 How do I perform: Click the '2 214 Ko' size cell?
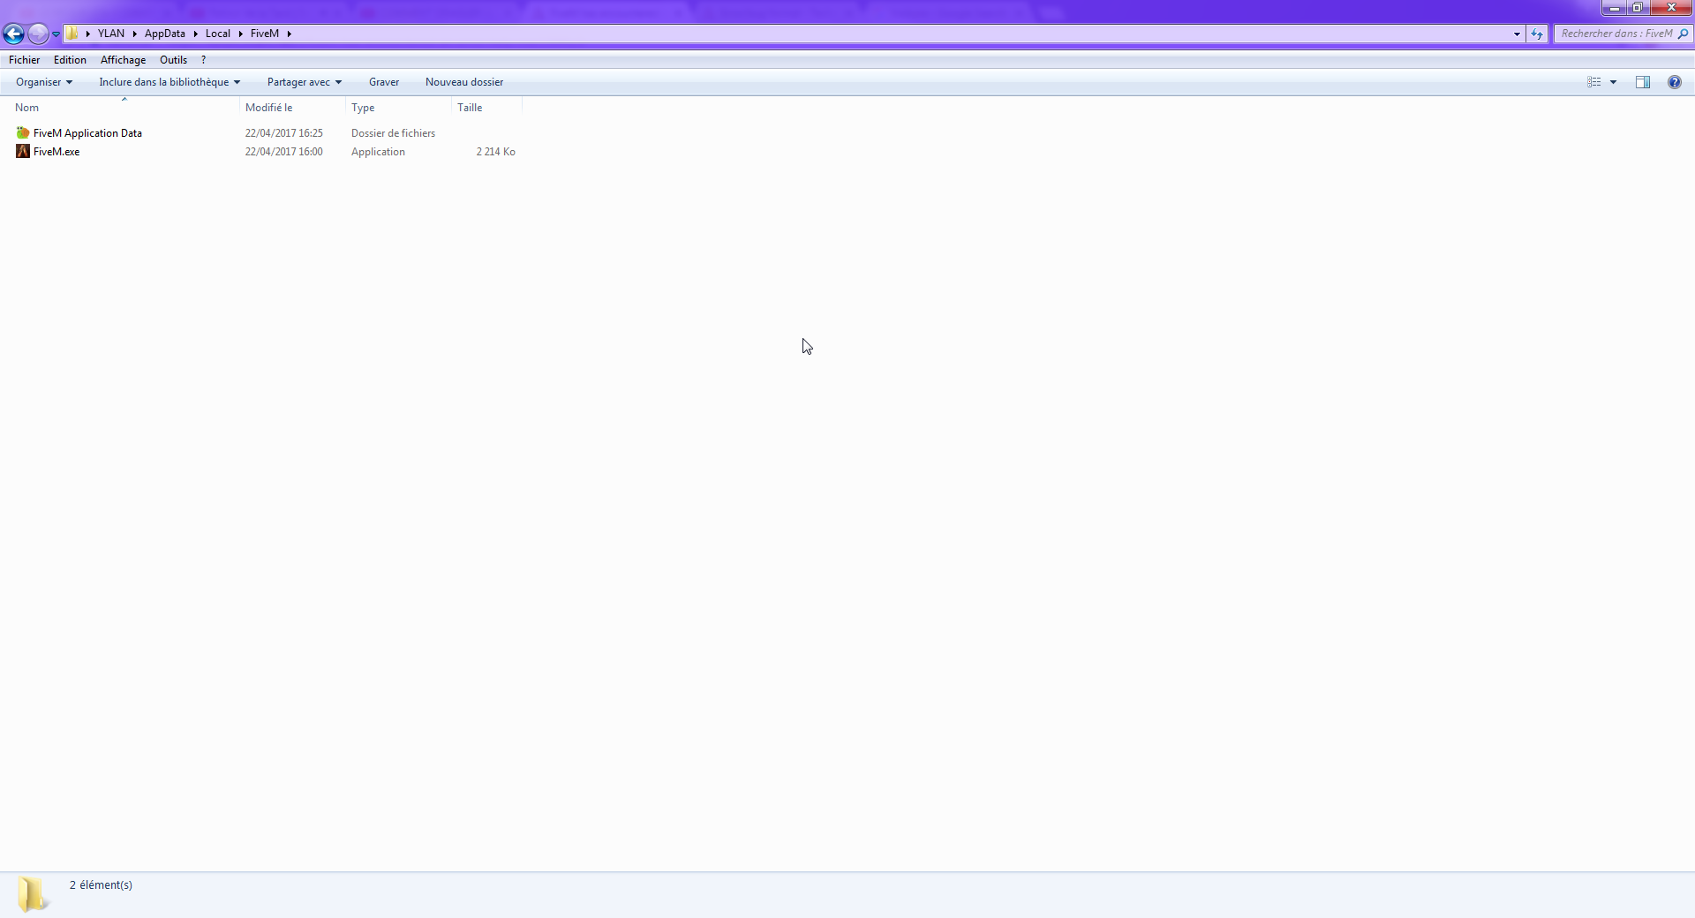click(496, 152)
